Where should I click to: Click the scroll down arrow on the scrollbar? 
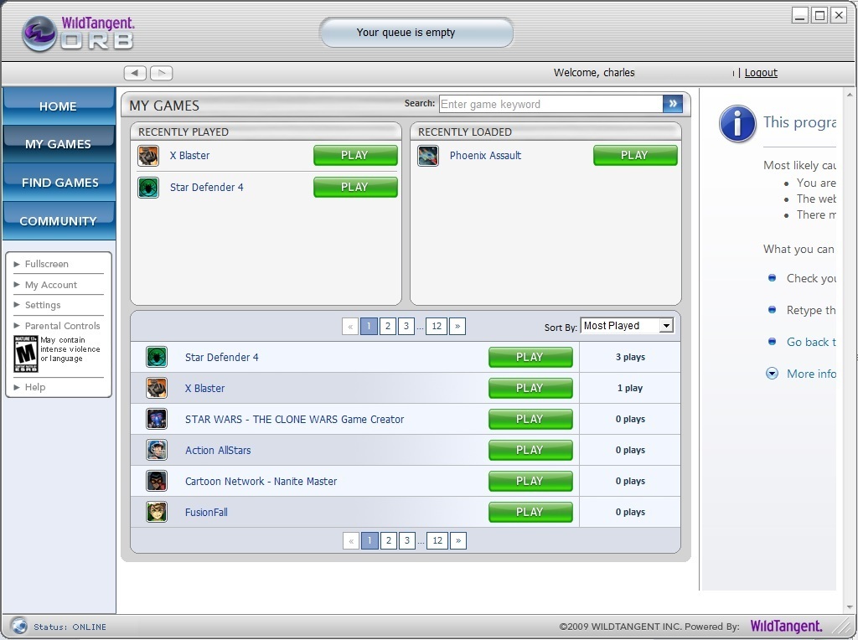[850, 607]
